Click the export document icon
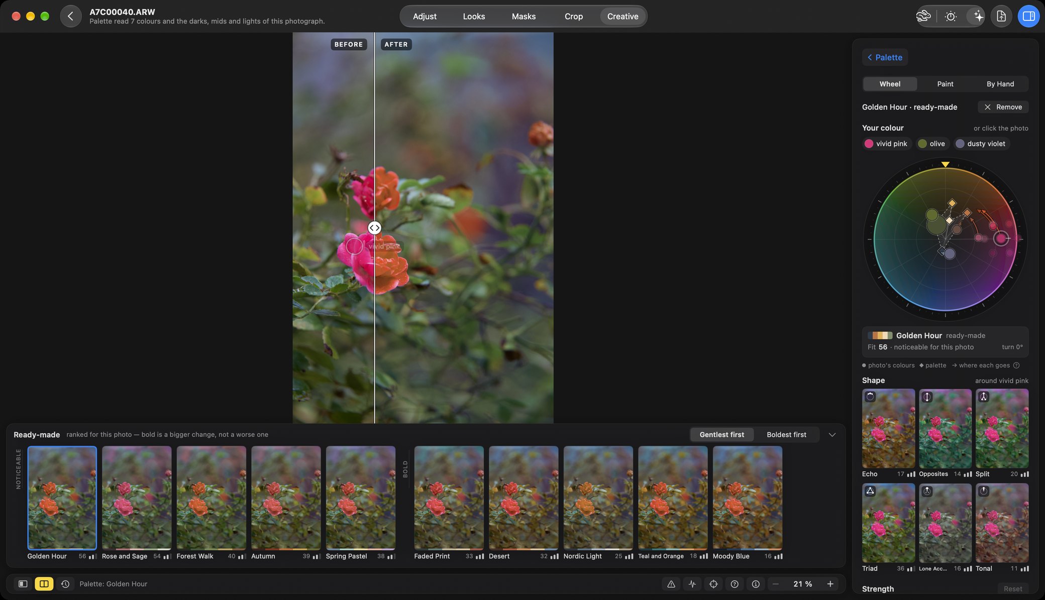The width and height of the screenshot is (1045, 600). (1001, 16)
